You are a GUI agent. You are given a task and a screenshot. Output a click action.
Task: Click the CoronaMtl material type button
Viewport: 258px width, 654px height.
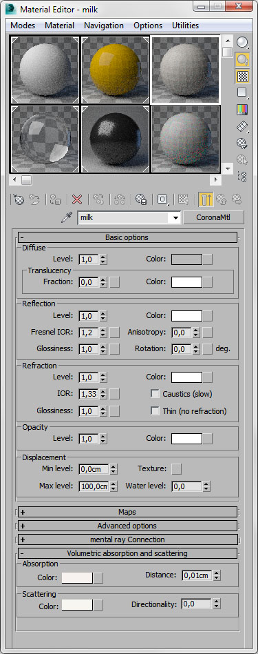click(214, 217)
